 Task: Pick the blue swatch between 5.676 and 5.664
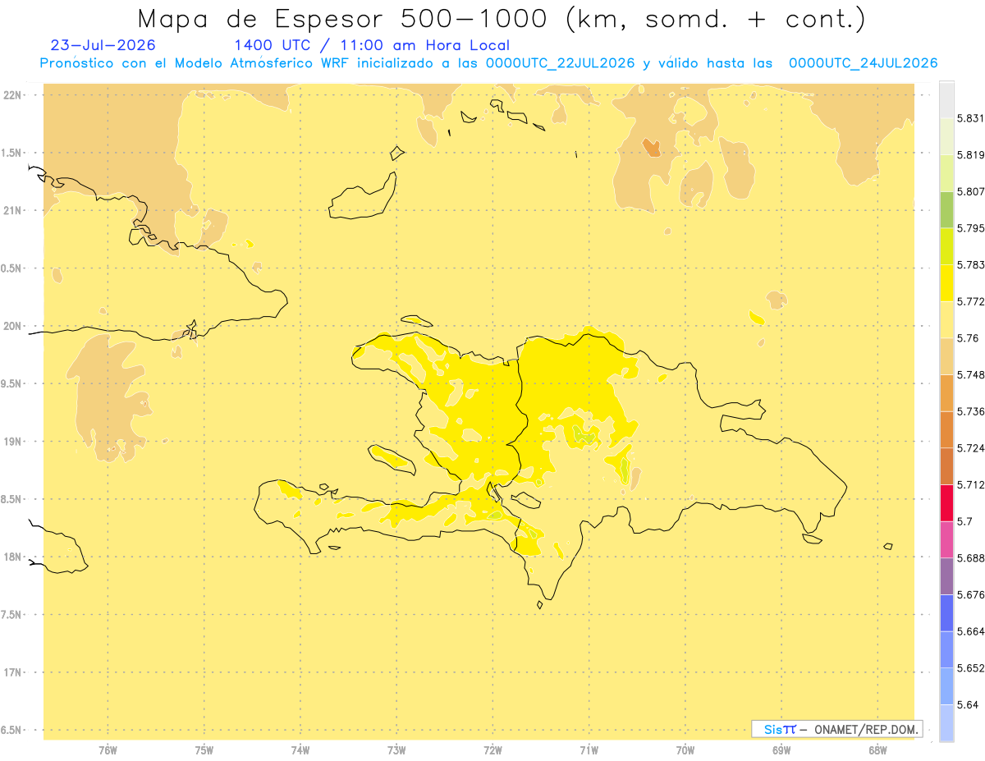tap(946, 613)
